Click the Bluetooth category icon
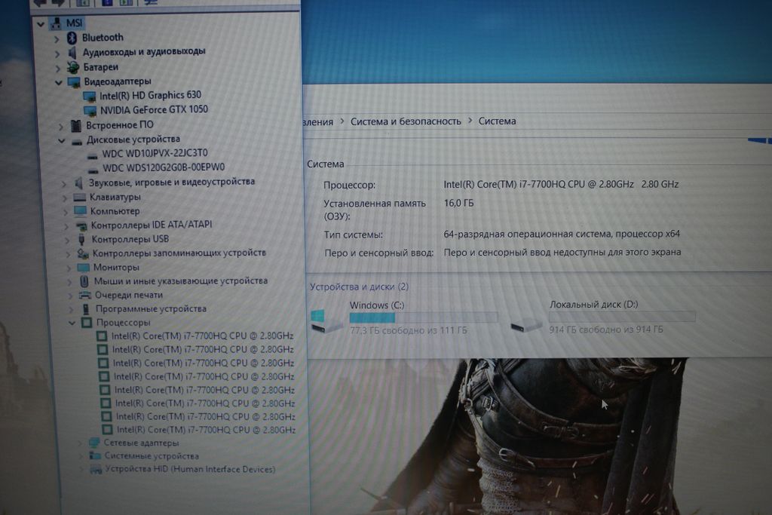This screenshot has height=515, width=772. (72, 38)
